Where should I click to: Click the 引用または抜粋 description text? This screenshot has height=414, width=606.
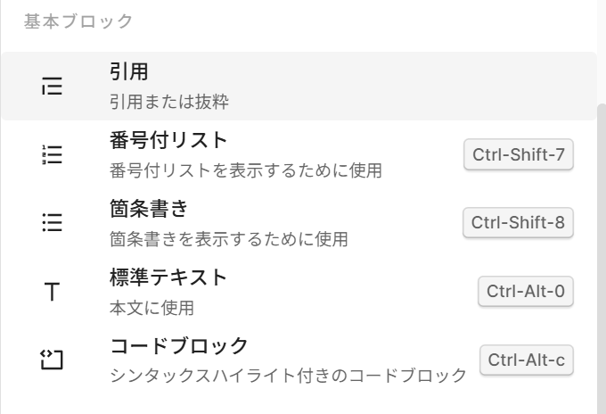[169, 102]
